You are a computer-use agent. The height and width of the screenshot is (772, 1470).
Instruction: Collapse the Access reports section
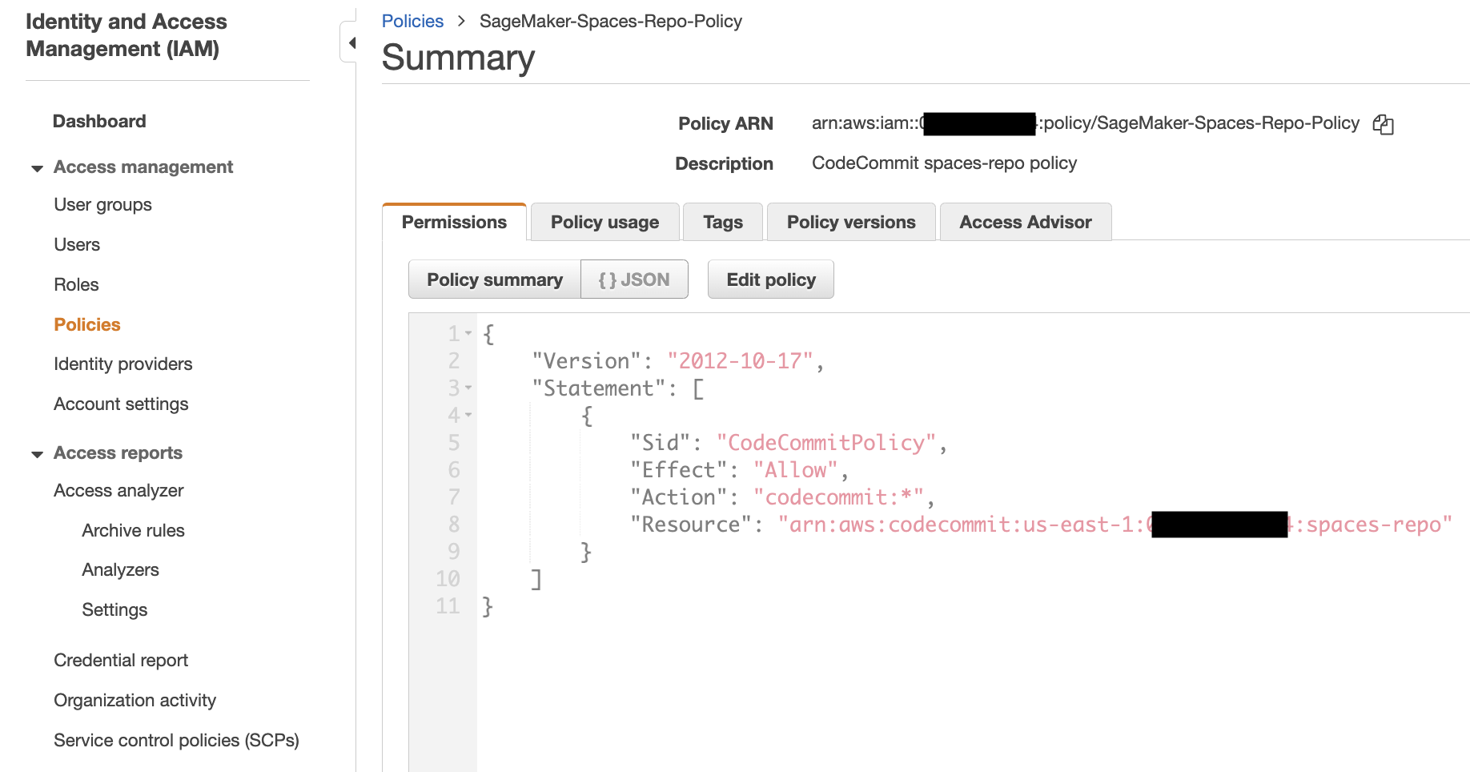pyautogui.click(x=37, y=454)
